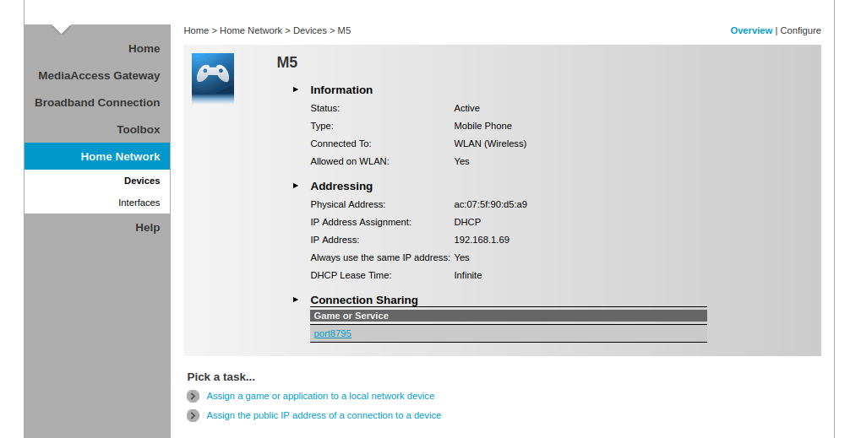Open Devices submenu item
This screenshot has height=438, width=850.
point(142,181)
